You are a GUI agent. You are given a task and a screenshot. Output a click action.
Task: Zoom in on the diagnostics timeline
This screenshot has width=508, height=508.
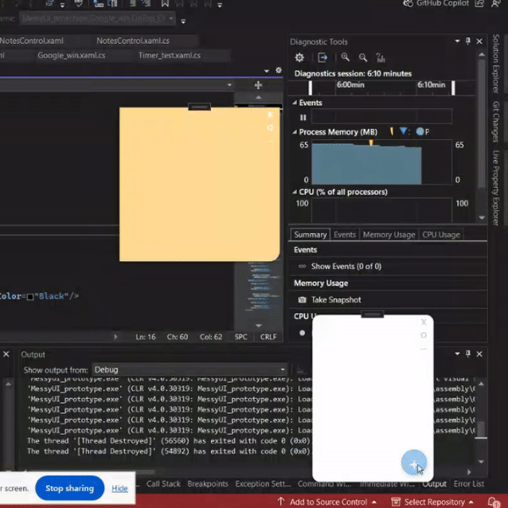[x=345, y=58]
